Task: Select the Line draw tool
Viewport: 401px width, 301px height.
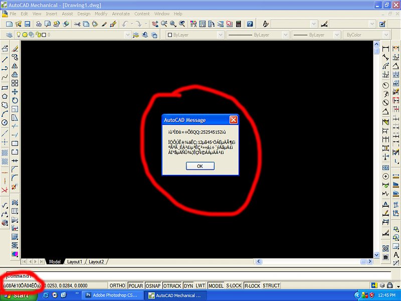Action: [5, 59]
